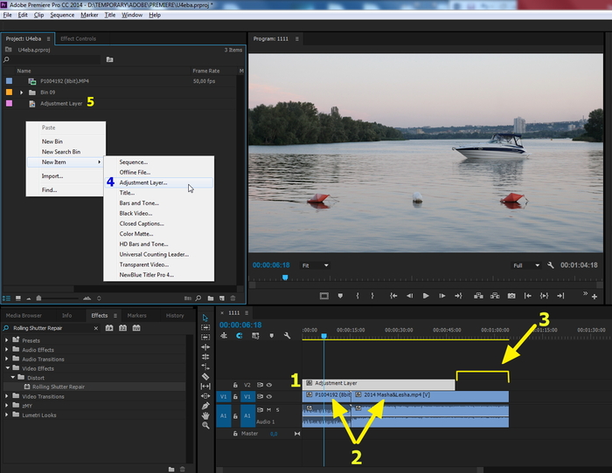The height and width of the screenshot is (473, 612).
Task: Select the Pen tool in the tools panel
Action: click(205, 404)
